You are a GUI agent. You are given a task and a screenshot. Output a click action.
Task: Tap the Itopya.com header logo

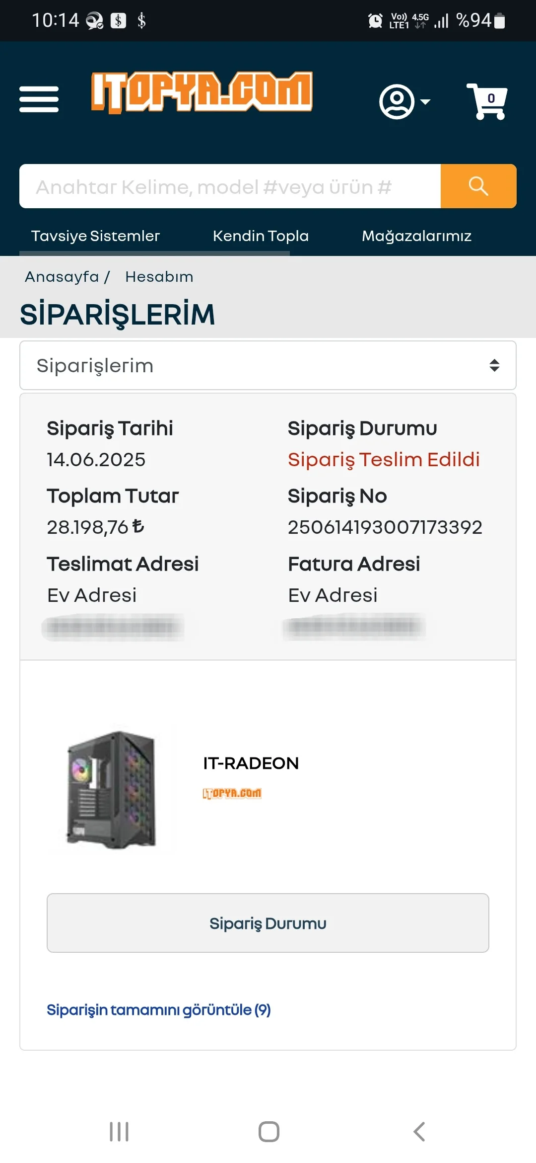pos(201,92)
